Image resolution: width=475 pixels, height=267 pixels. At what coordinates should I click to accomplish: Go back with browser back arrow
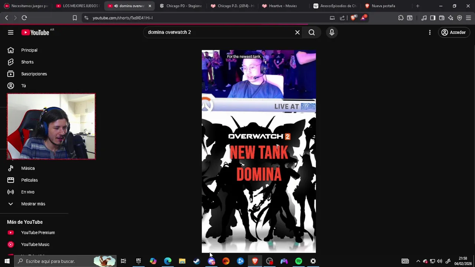point(7,18)
